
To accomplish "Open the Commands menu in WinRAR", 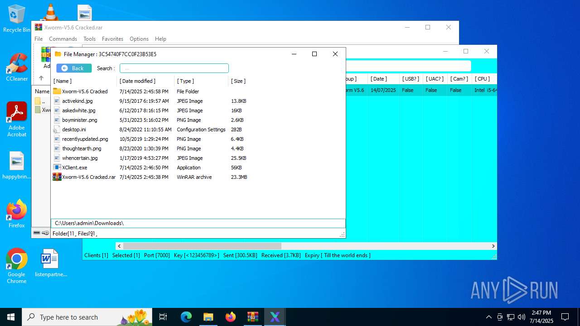I will pyautogui.click(x=63, y=39).
